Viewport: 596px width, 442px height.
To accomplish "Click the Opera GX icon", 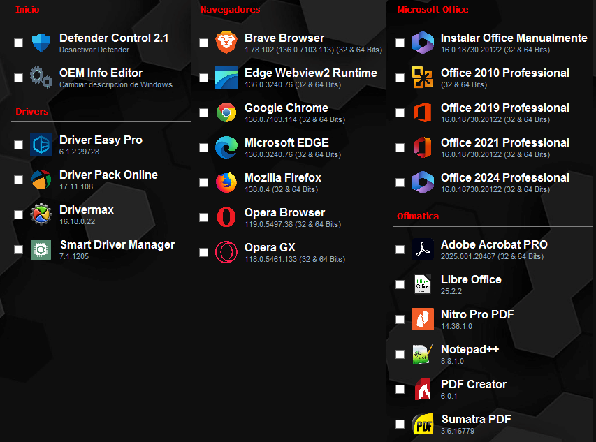I will click(x=226, y=252).
